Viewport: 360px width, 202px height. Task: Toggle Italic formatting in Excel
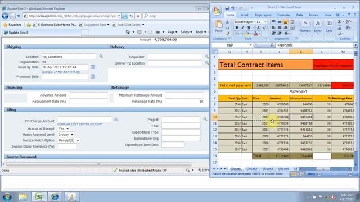pyautogui.click(x=242, y=27)
